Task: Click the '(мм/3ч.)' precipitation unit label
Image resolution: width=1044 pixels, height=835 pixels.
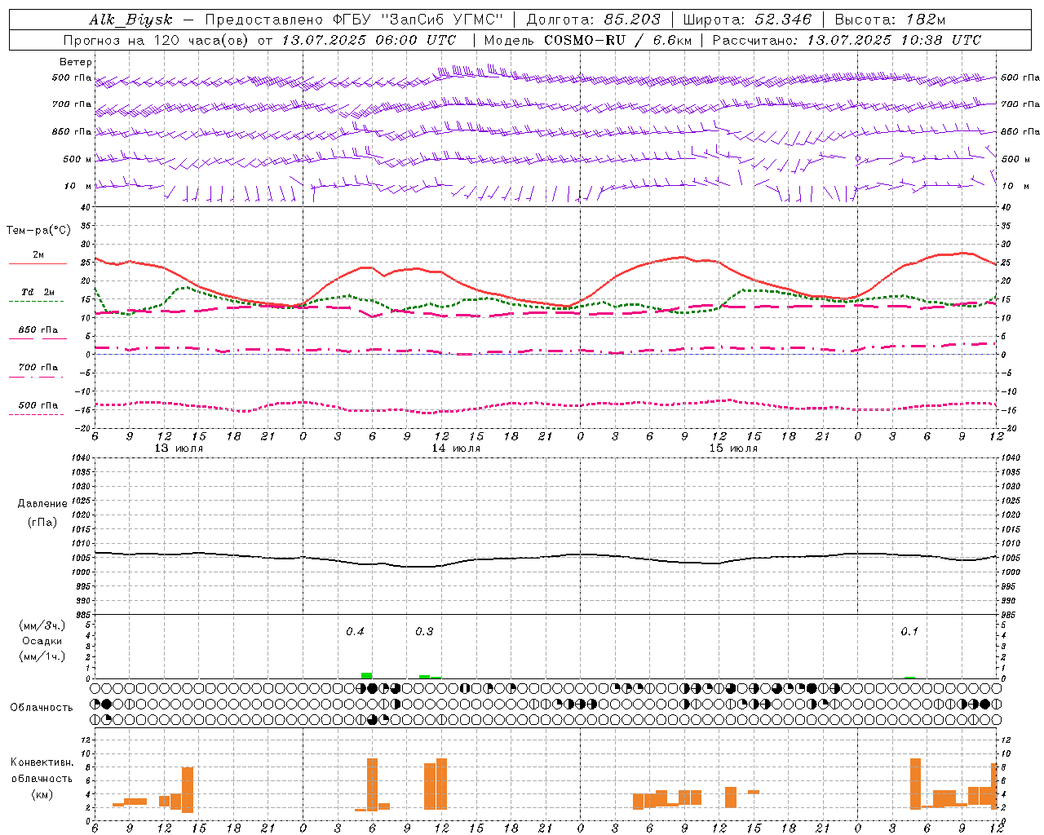Action: click(42, 625)
